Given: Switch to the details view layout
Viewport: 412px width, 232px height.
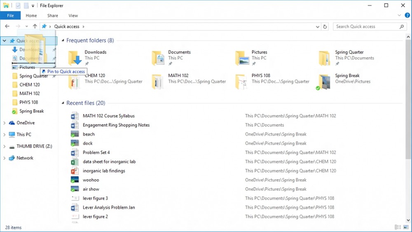Looking at the screenshot, I should pos(398,227).
